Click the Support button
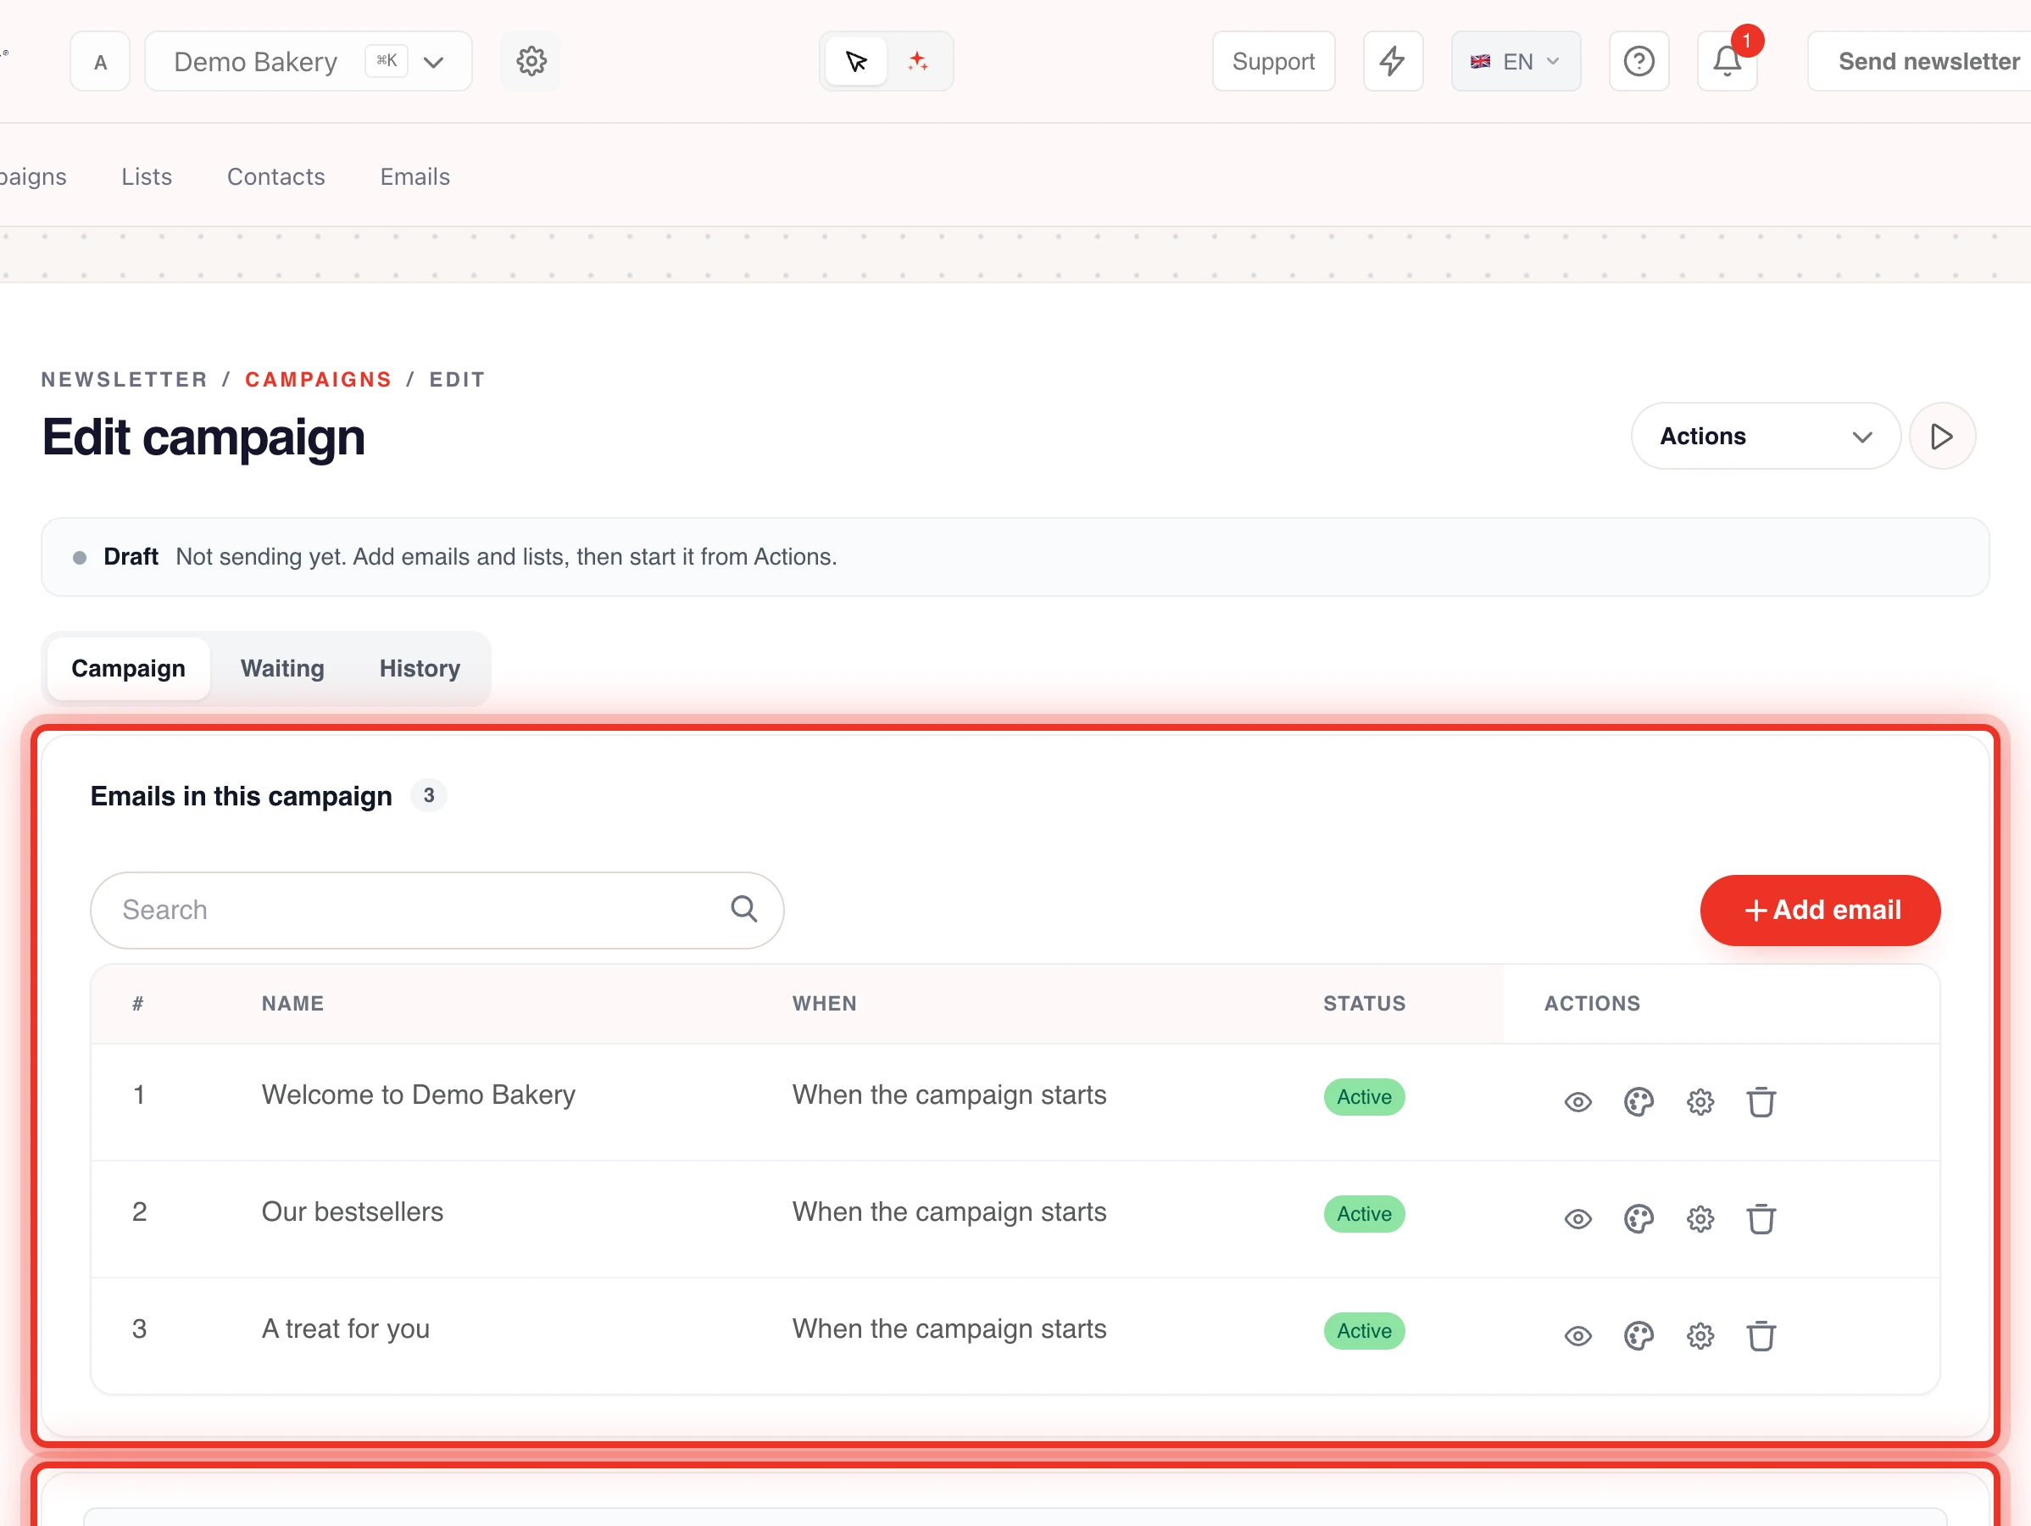2031x1526 pixels. coord(1272,62)
